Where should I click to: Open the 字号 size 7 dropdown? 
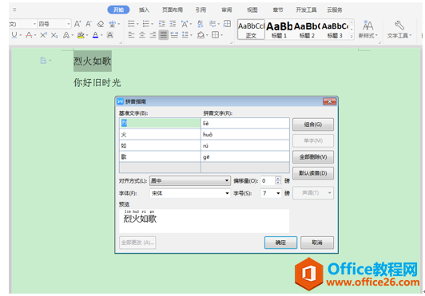coord(272,193)
